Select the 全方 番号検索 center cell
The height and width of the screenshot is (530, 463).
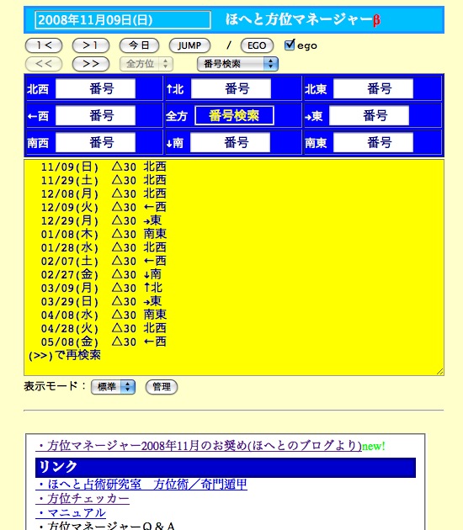[234, 115]
